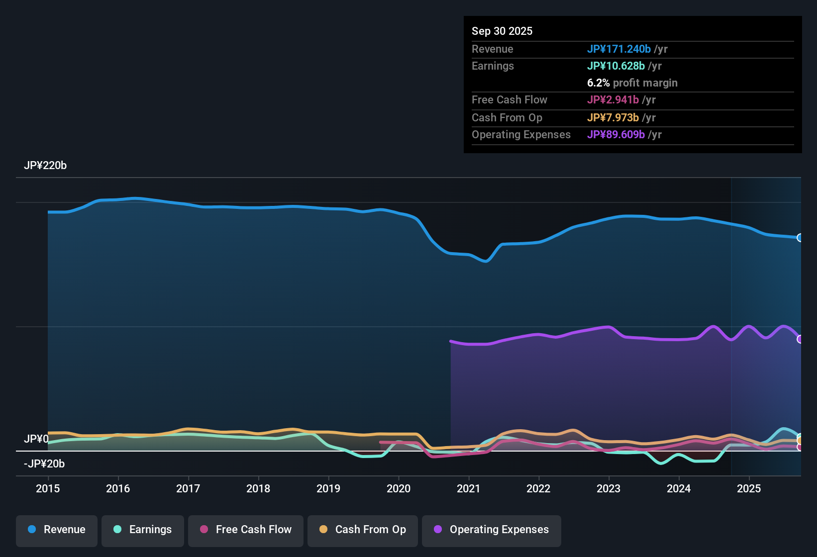Click the blue Revenue legend dot

[32, 530]
